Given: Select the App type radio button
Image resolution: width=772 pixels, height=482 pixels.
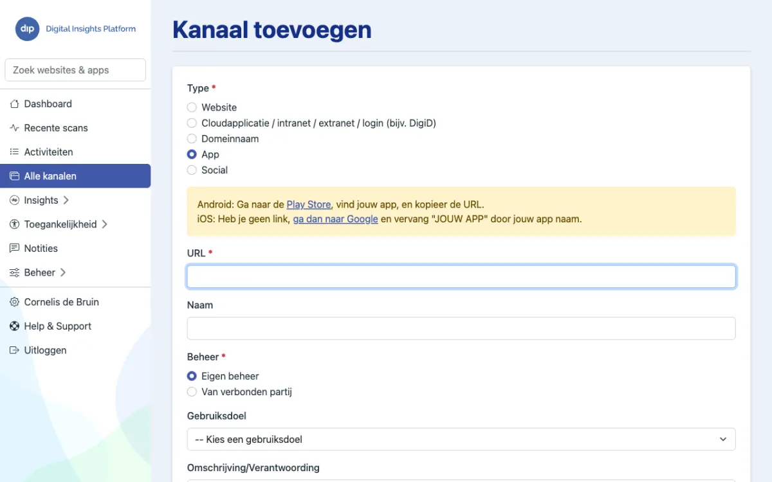Looking at the screenshot, I should (x=192, y=154).
